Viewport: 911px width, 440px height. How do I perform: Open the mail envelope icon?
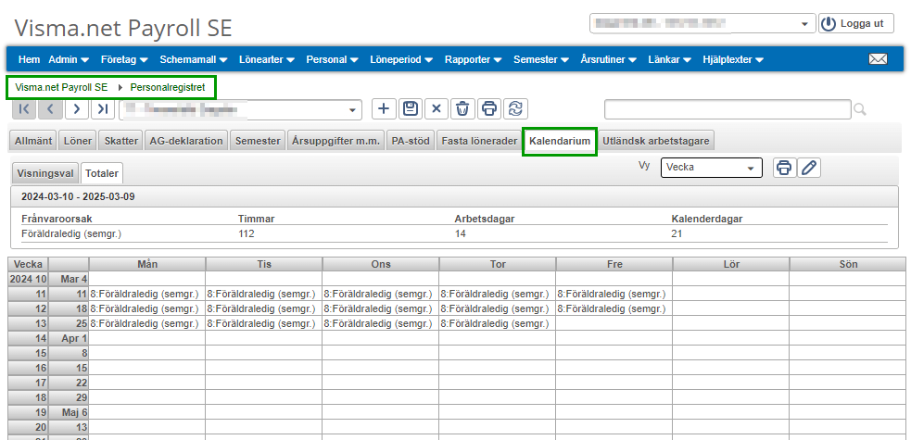[x=878, y=58]
